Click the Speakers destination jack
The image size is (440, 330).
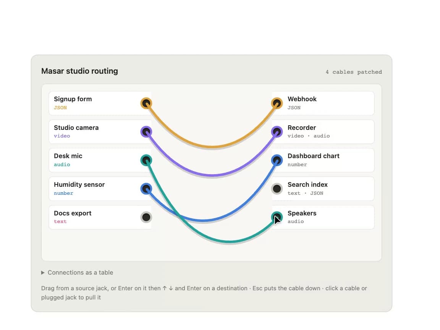coord(277,217)
